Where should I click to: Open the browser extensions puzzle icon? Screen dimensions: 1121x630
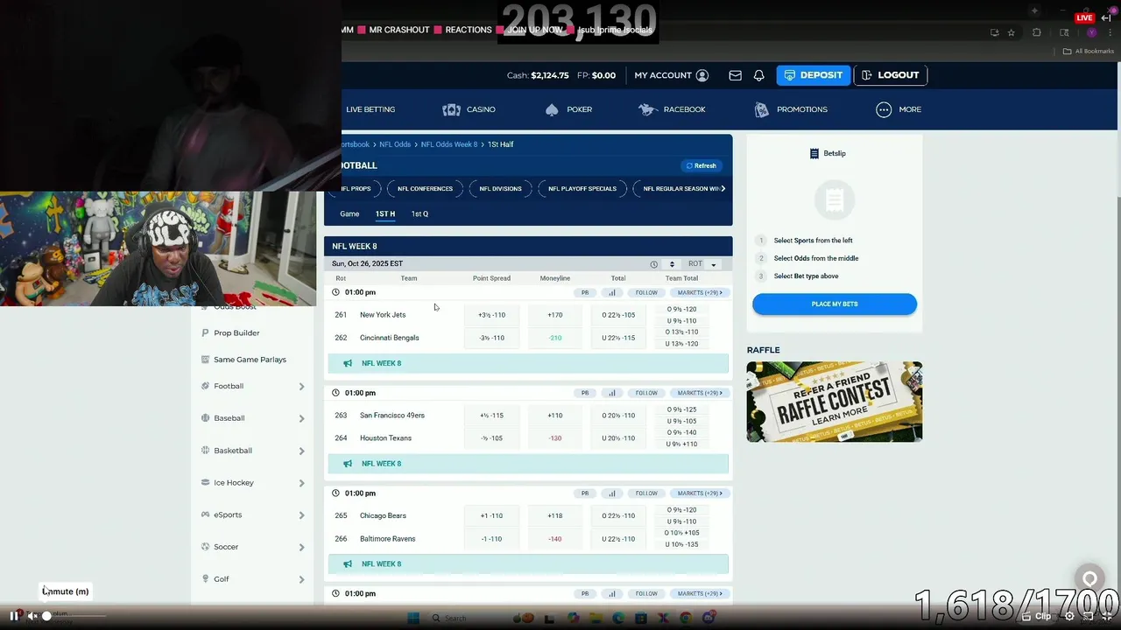(x=1037, y=32)
